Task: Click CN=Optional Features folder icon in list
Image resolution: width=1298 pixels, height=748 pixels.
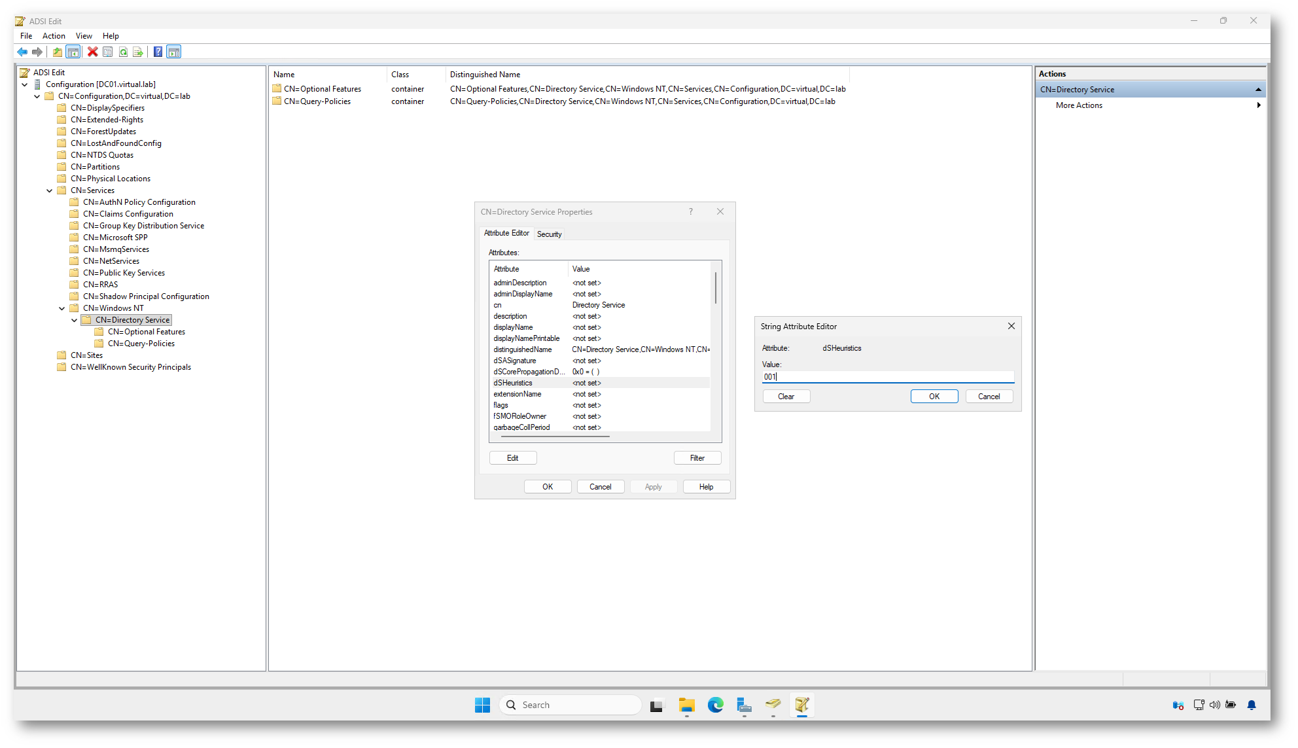Action: (x=277, y=89)
